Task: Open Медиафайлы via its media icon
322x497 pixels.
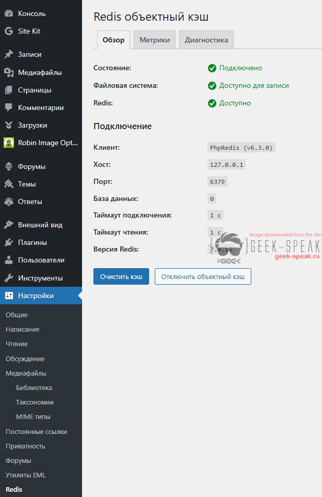Action: click(9, 72)
